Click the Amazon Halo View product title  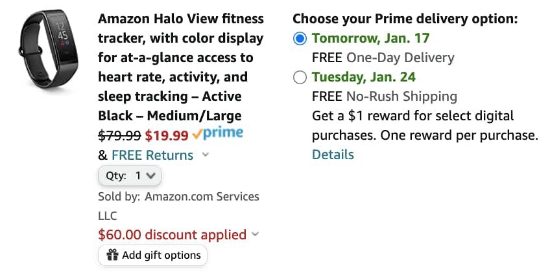coord(181,67)
